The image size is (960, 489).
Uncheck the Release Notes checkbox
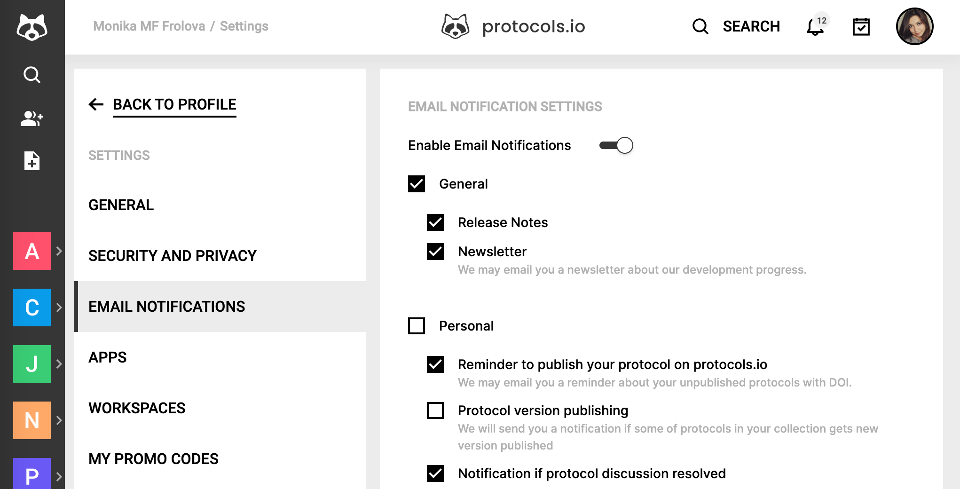pyautogui.click(x=435, y=222)
